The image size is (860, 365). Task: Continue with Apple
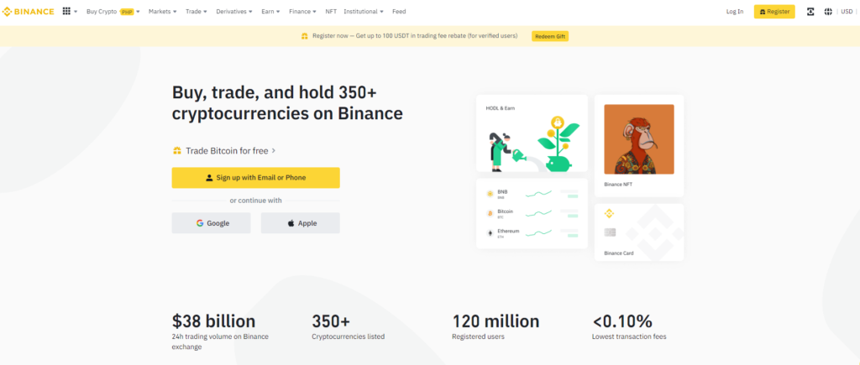pos(301,223)
